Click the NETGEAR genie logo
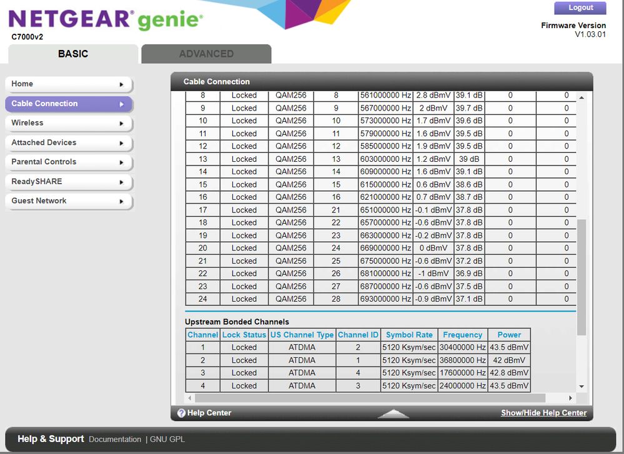 [x=105, y=20]
